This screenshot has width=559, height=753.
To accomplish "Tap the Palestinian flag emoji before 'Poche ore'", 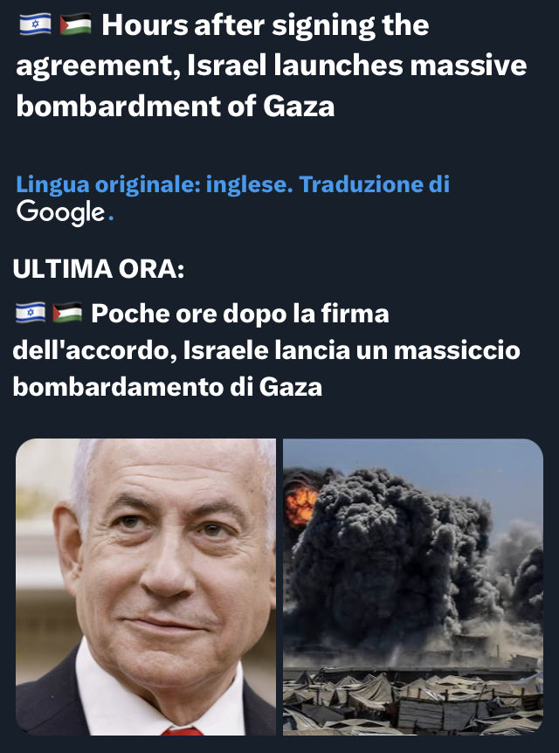I will [x=67, y=313].
